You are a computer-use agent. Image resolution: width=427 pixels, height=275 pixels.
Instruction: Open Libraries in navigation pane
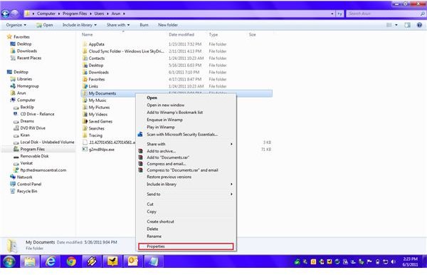click(24, 79)
